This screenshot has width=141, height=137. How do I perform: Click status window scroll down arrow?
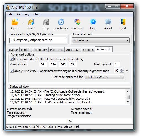[128, 102]
